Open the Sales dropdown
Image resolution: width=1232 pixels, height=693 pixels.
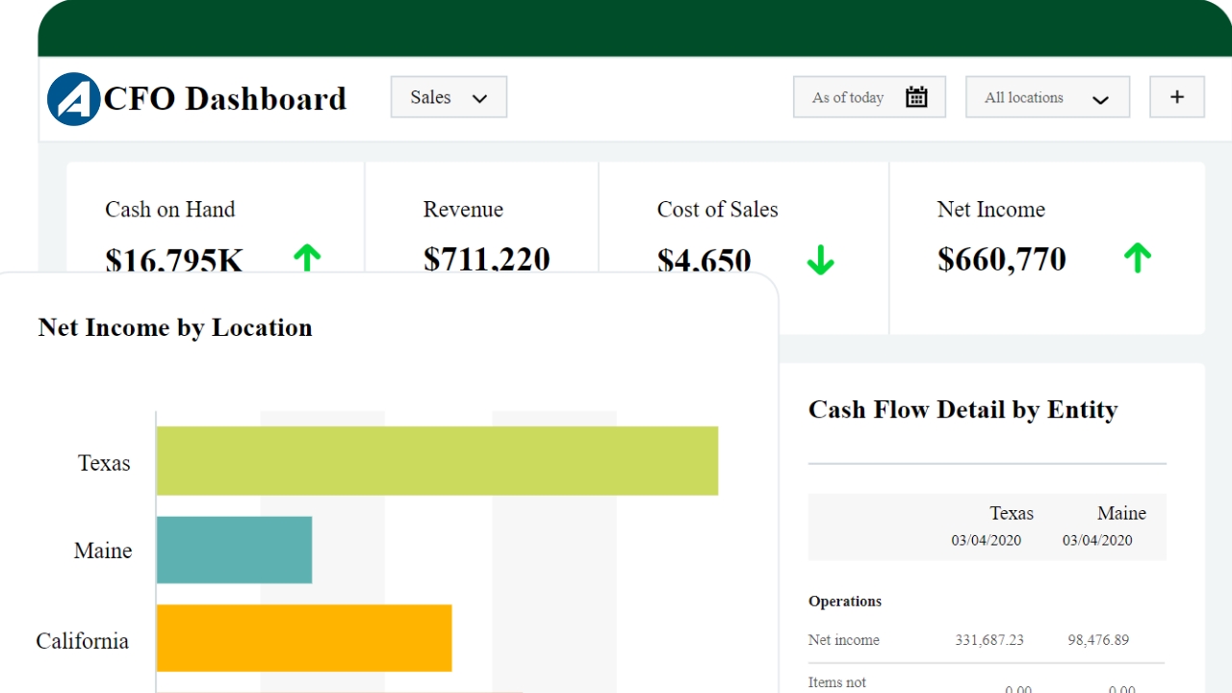tap(449, 97)
